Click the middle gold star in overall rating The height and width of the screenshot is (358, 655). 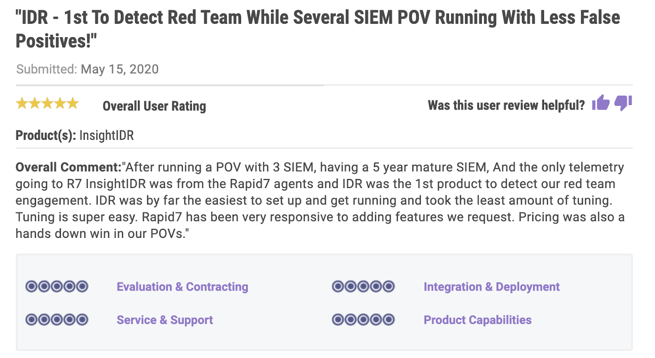[x=47, y=103]
